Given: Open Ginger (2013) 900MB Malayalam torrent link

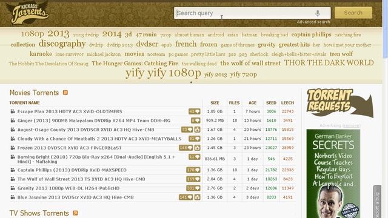Looking at the screenshot, I should 94,121.
